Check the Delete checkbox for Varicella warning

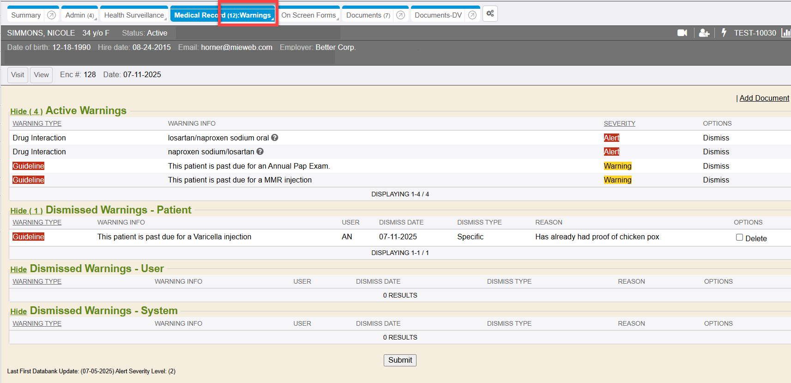coord(739,237)
